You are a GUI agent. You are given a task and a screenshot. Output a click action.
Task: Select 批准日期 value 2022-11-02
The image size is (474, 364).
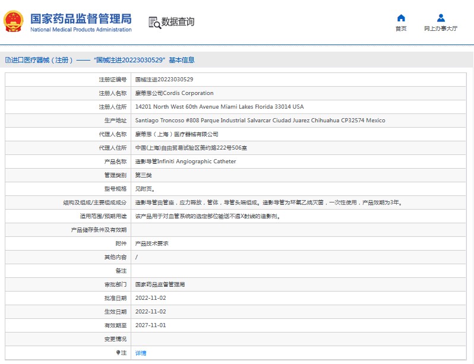(x=150, y=298)
